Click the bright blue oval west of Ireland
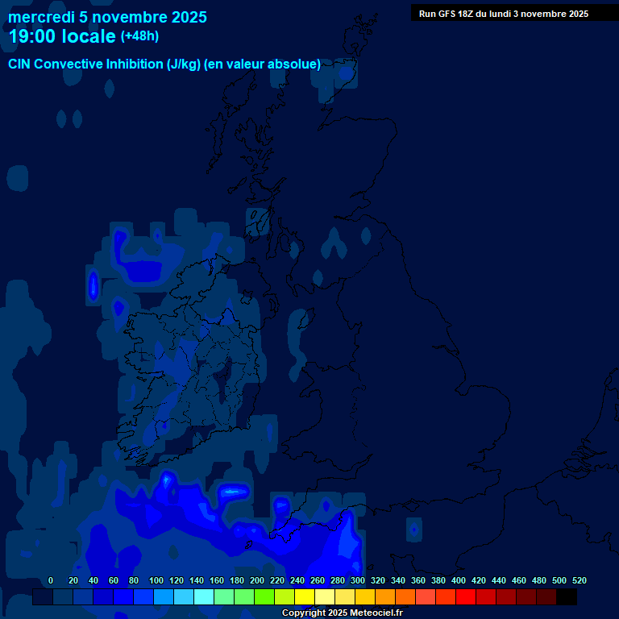Image resolution: width=619 pixels, height=619 pixels. pyautogui.click(x=93, y=286)
